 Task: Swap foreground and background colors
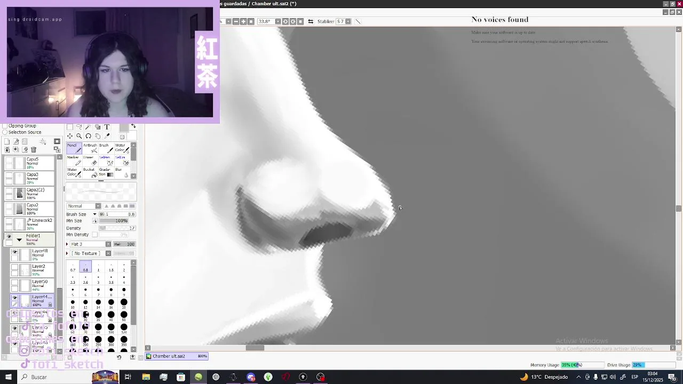[x=133, y=126]
